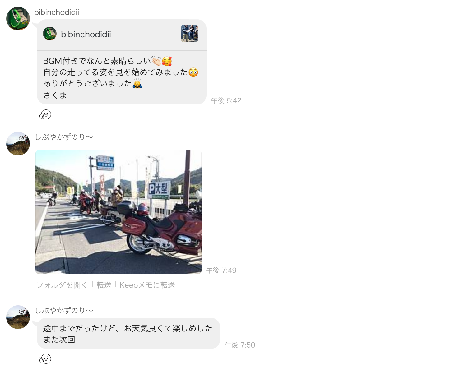The height and width of the screenshot is (370, 469).
Task: Click the 午後 5:42 timestamp
Action: pyautogui.click(x=226, y=101)
